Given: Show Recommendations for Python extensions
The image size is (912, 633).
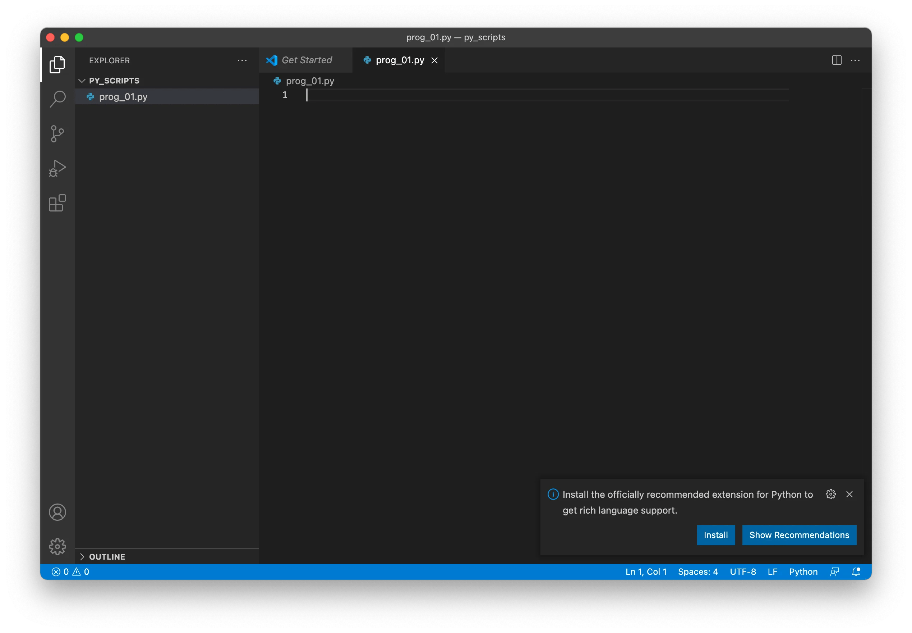Looking at the screenshot, I should pos(800,535).
